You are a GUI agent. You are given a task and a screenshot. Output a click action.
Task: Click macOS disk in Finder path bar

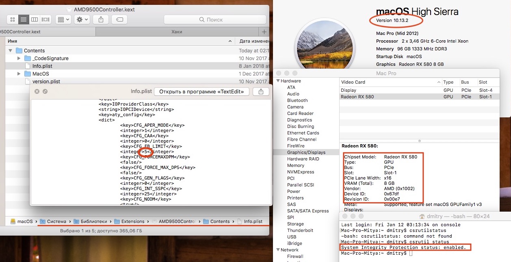(22, 221)
